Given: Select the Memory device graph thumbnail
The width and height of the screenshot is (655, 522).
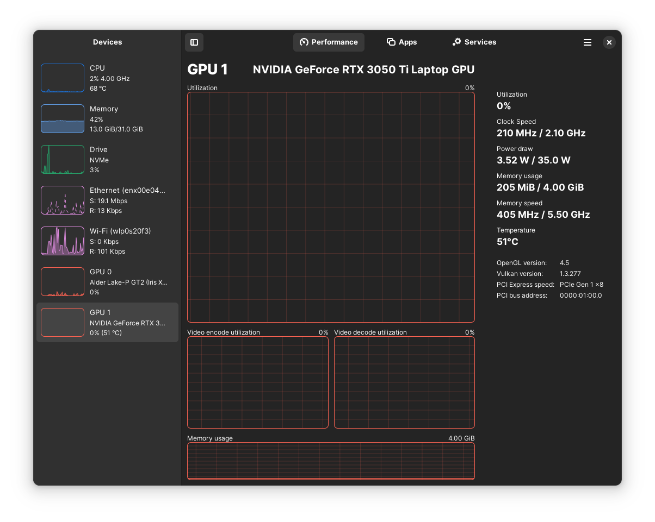Looking at the screenshot, I should tap(63, 119).
